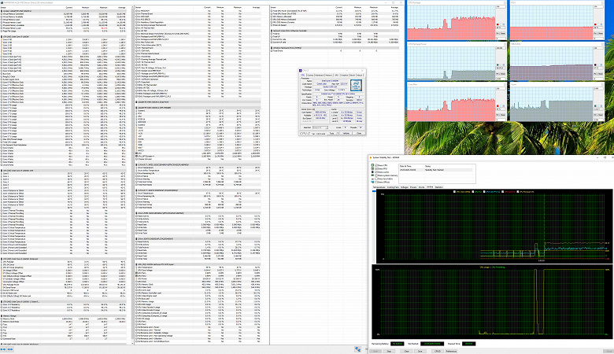Click the Stress GPU(s) monitor icon
Screen dimensions: 614x354
click(372, 182)
